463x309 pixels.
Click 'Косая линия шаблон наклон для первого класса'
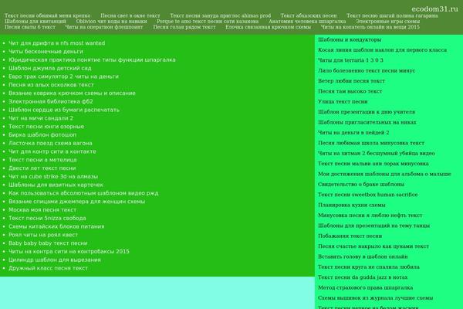383,50
